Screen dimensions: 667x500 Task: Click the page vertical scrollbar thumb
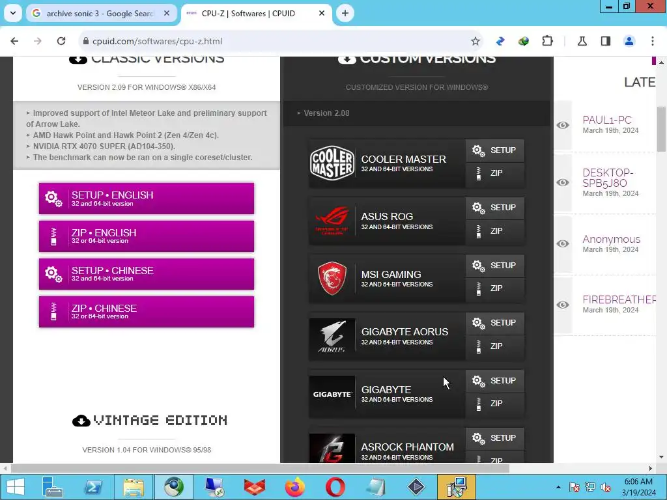tap(661, 129)
